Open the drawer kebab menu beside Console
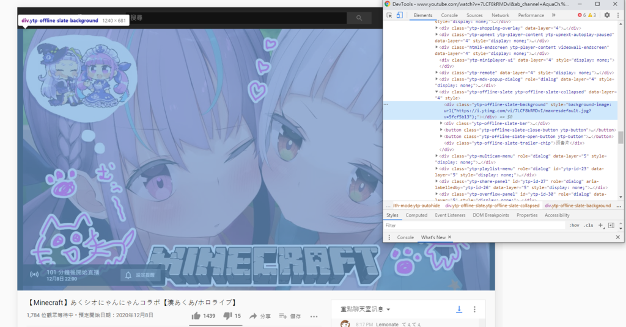Screen dimensions: 626x327 click(389, 237)
